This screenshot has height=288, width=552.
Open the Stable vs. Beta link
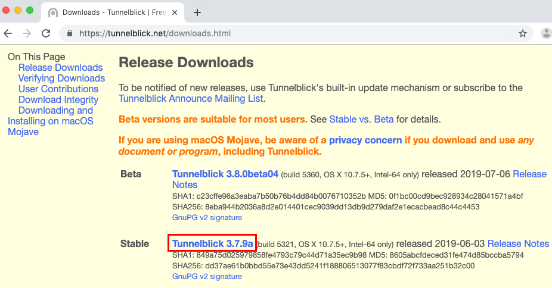tap(361, 119)
